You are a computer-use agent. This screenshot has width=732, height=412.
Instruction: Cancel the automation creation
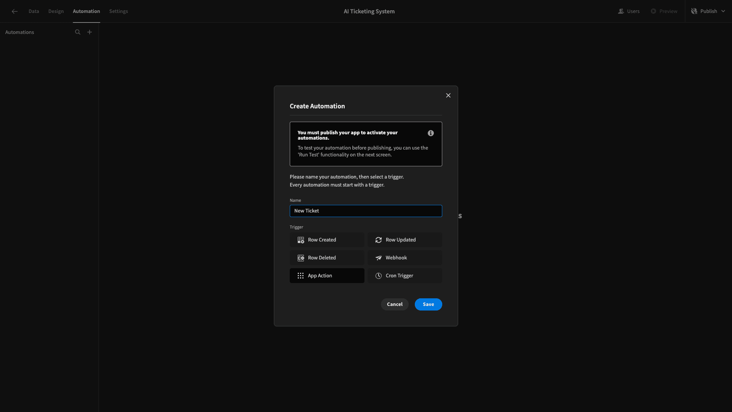(x=395, y=304)
